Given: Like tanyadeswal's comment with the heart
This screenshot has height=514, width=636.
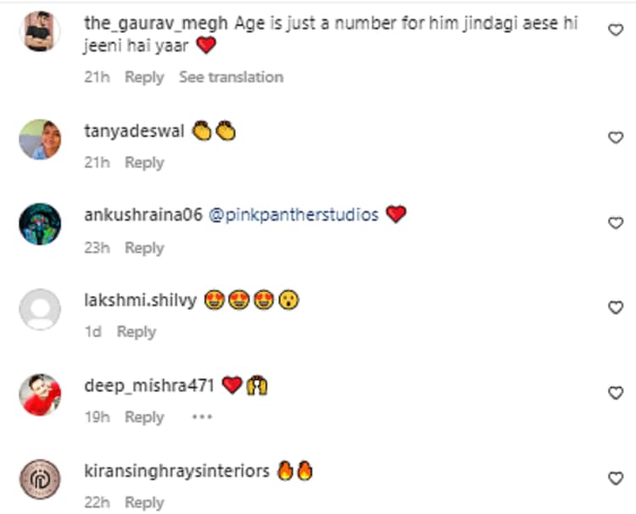Looking at the screenshot, I should point(616,137).
